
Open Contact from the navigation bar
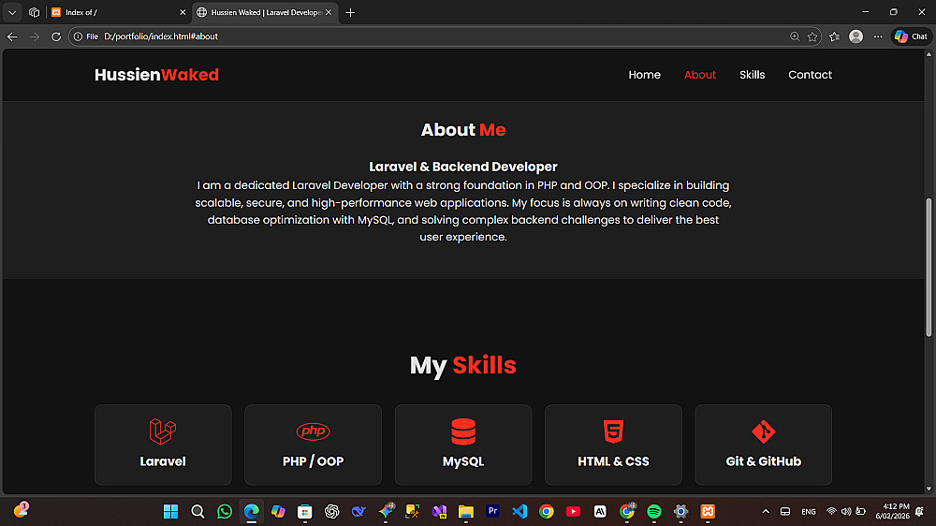click(810, 75)
